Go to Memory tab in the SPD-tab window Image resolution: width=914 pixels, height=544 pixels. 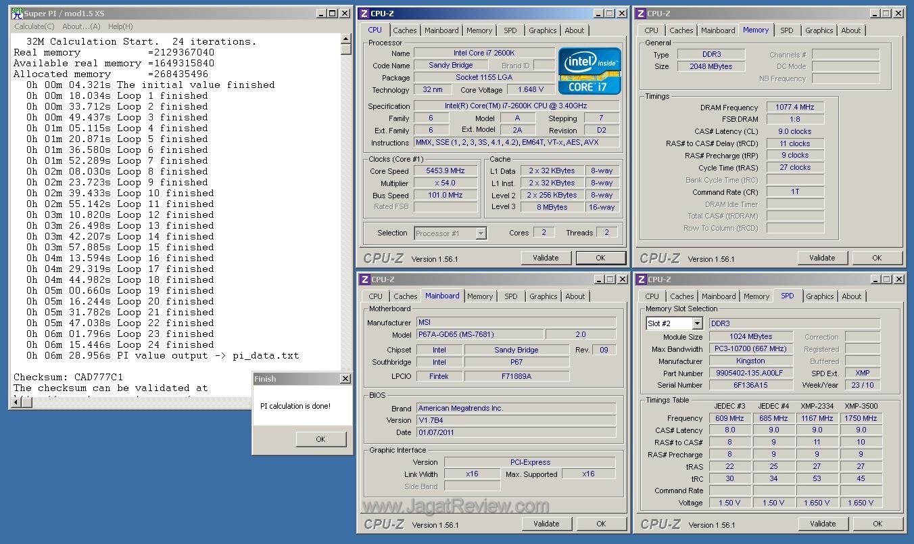[x=756, y=296]
